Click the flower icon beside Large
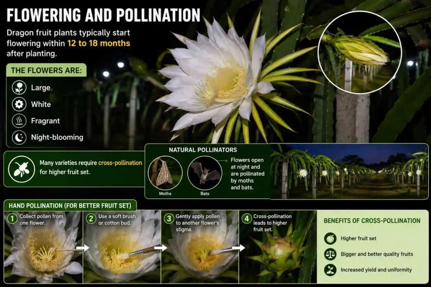The height and width of the screenshot is (287, 431). tap(19, 87)
